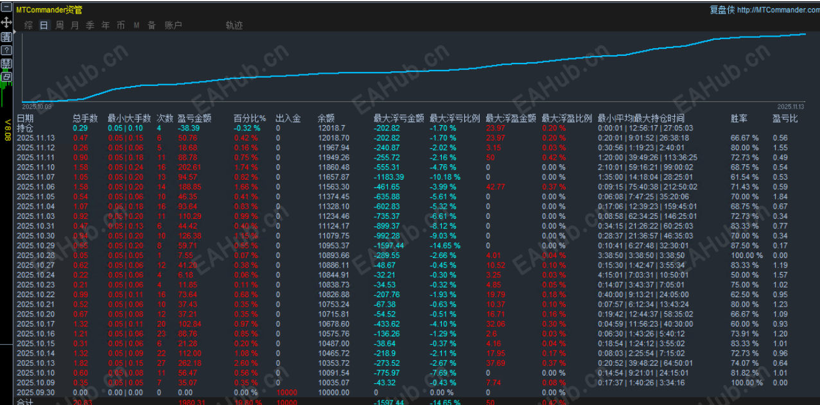Click win rate 87.50 %
Screen dimensions: 820x405
click(x=744, y=245)
